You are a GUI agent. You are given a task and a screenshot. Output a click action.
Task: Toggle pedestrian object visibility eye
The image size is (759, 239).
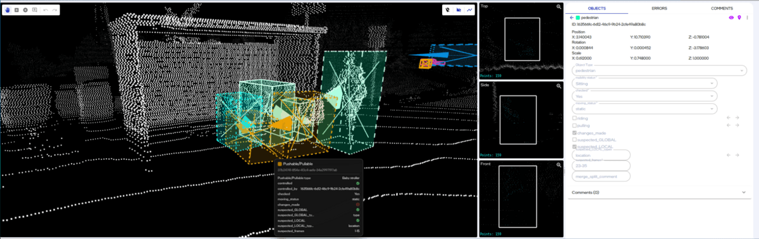click(732, 18)
